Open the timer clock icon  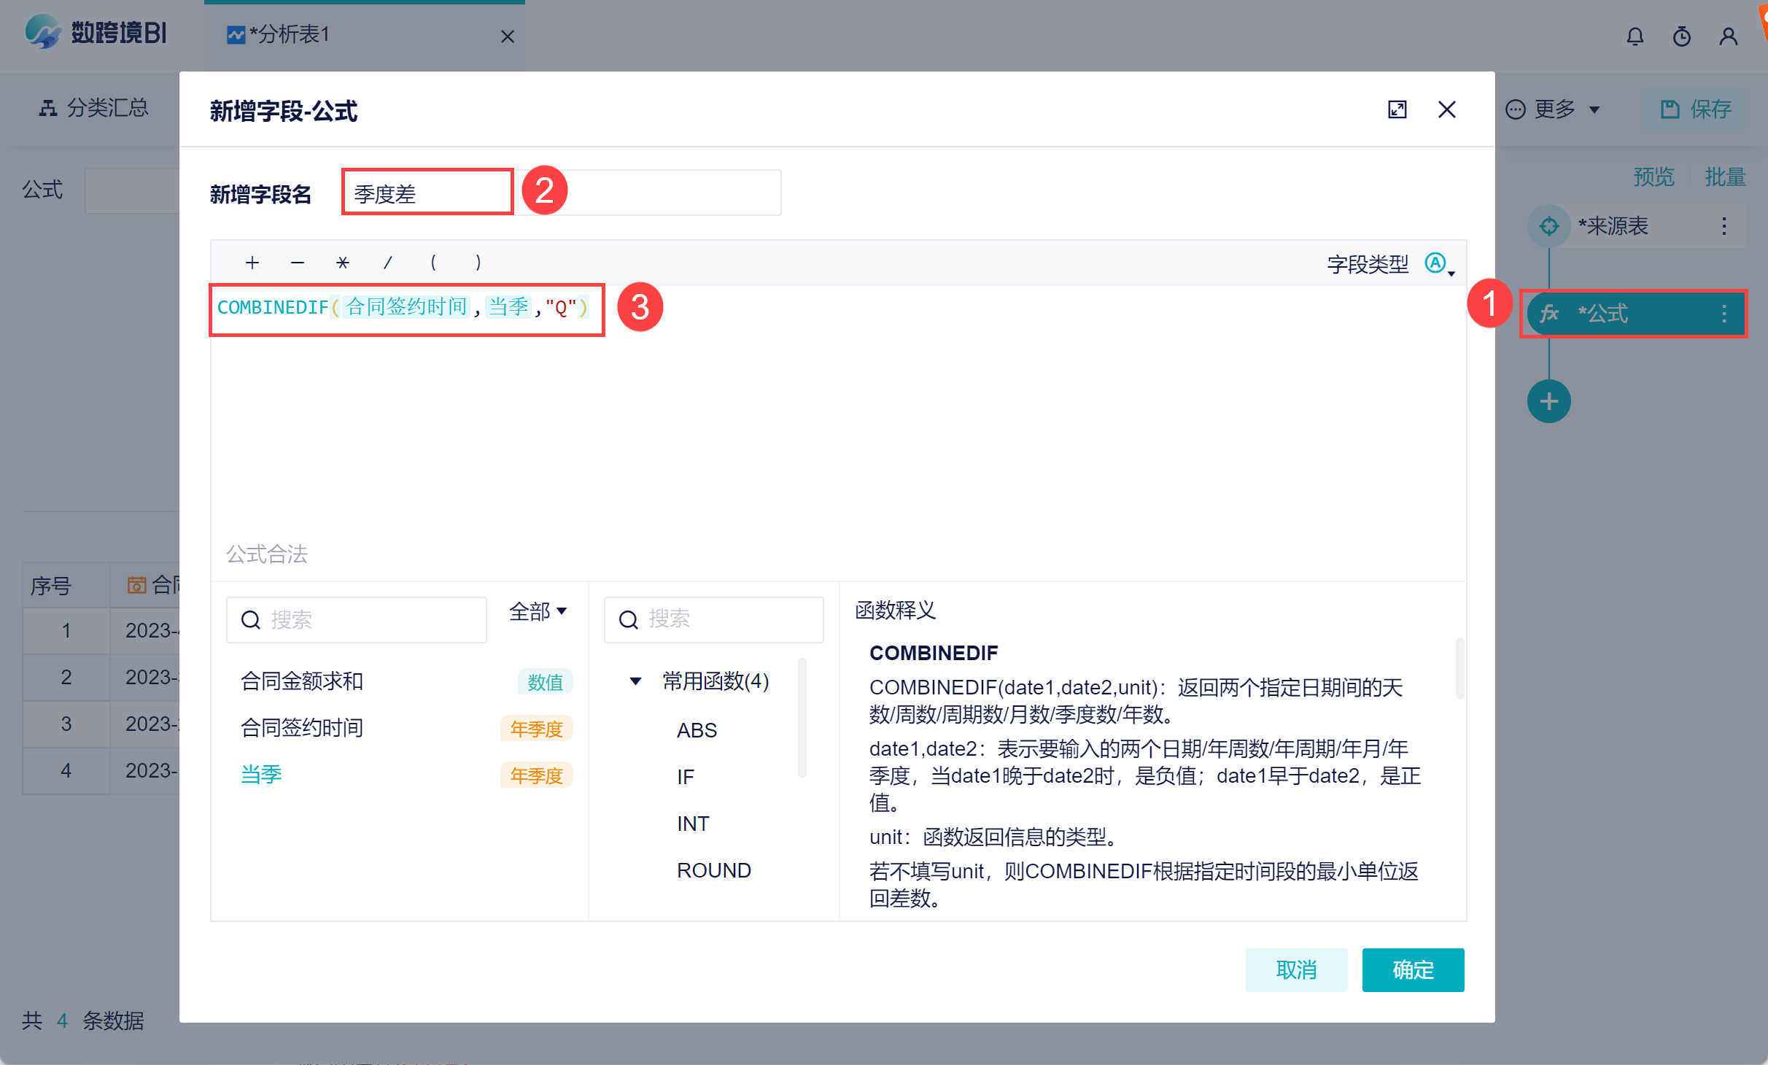pos(1682,36)
